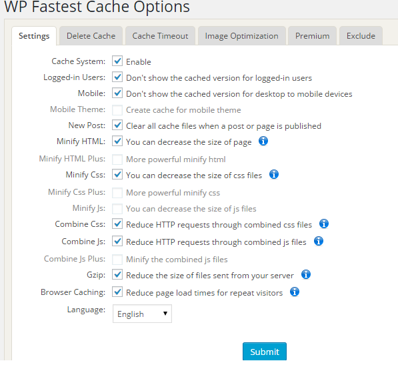Open the Cache Timeout tab
This screenshot has height=367, width=398.
point(160,36)
